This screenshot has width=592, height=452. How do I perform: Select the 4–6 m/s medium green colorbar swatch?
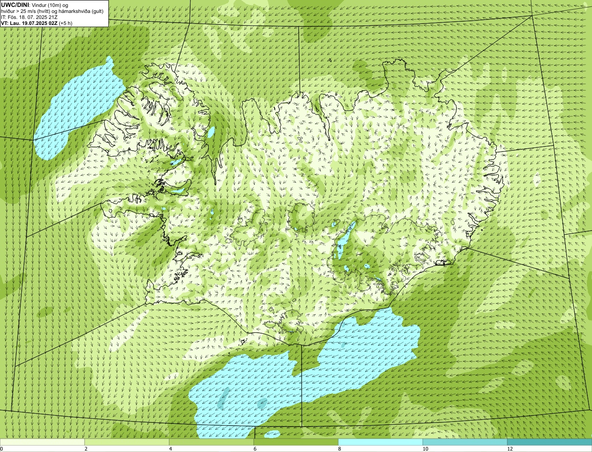click(x=211, y=442)
